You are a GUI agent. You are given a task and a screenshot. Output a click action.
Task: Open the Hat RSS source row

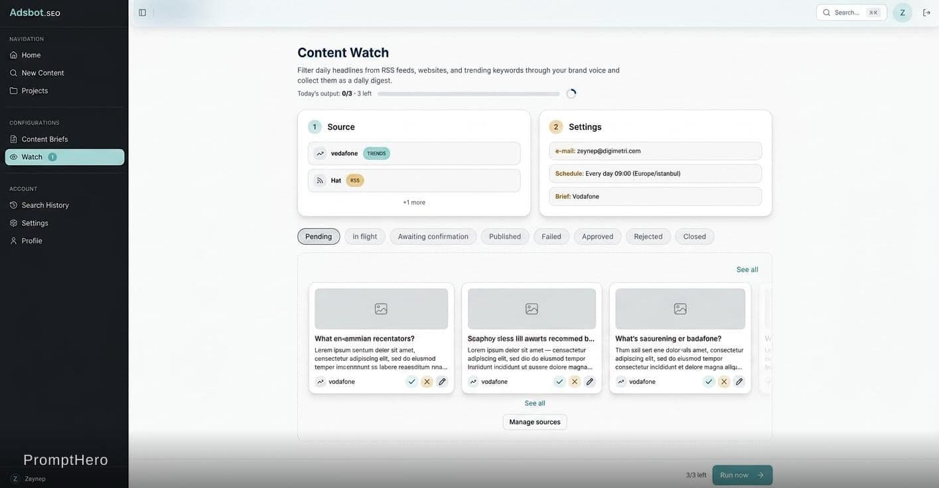point(414,181)
